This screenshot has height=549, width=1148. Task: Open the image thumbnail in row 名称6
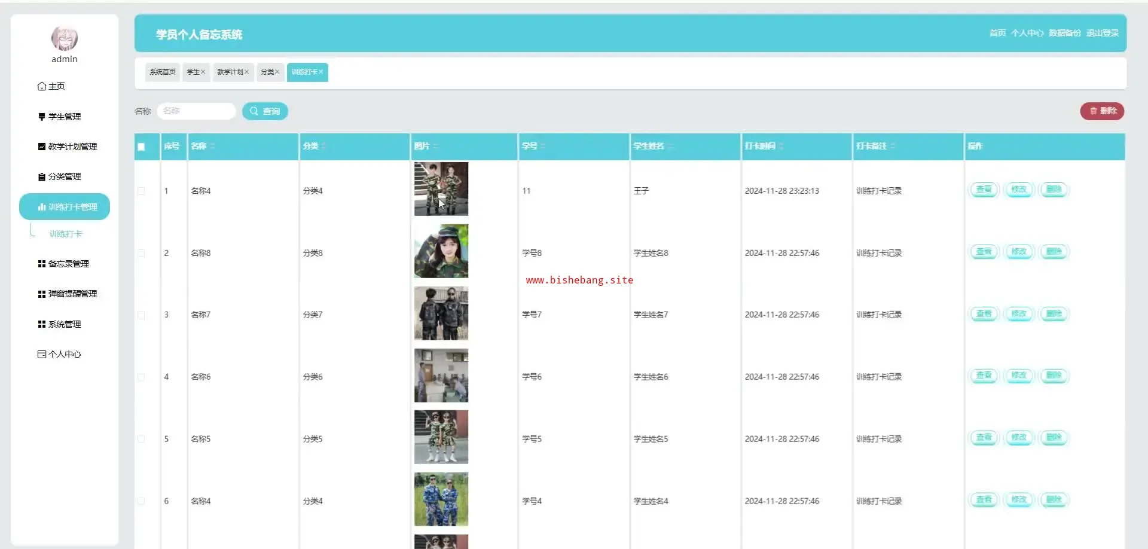(x=441, y=376)
